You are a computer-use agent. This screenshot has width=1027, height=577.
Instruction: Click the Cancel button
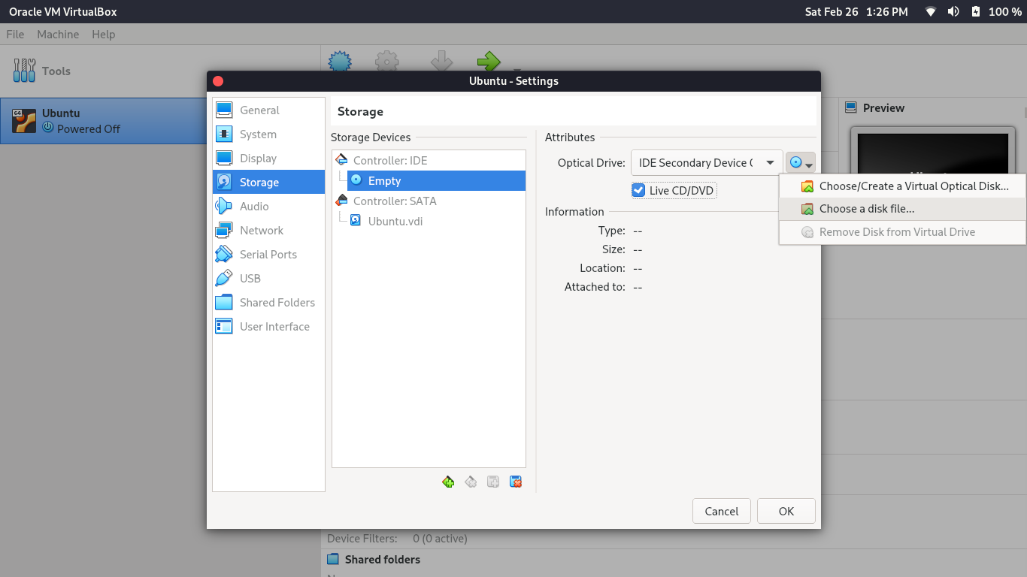coord(721,511)
